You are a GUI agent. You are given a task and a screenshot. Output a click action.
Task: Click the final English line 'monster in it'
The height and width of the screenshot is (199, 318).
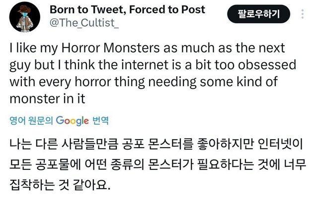point(48,99)
